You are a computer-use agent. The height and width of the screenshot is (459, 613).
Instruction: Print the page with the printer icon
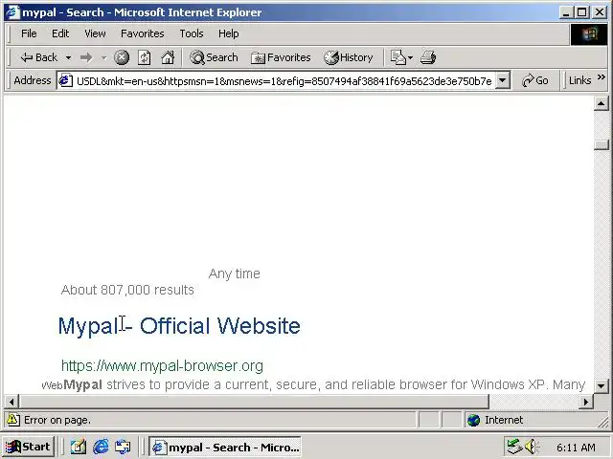click(x=428, y=57)
